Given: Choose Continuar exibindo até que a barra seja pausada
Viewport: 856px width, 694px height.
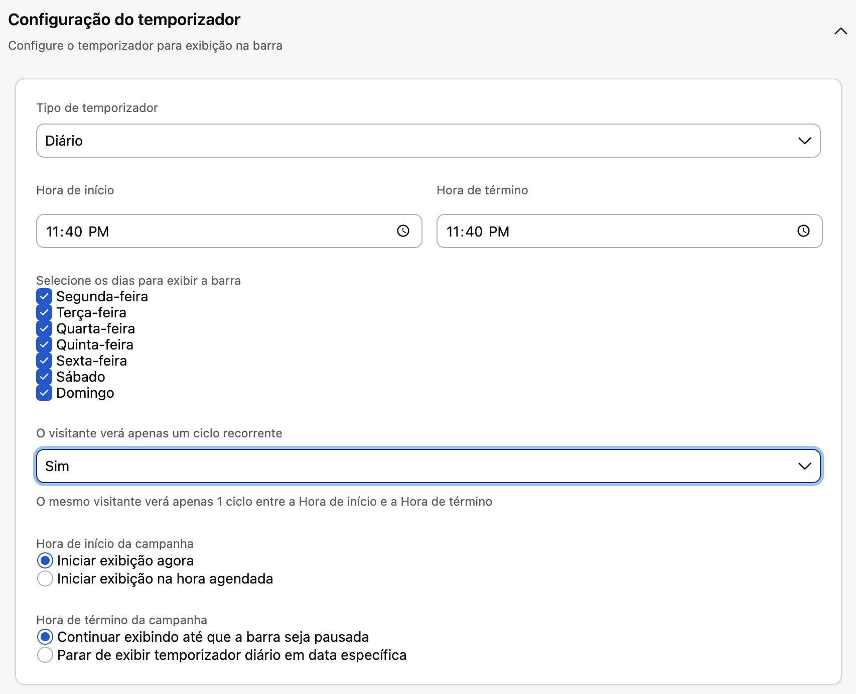Looking at the screenshot, I should [x=45, y=637].
